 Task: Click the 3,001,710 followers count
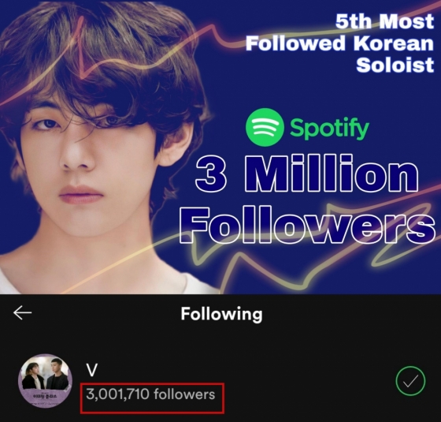click(x=150, y=394)
